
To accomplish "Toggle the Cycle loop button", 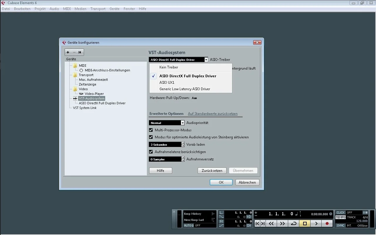I will pyautogui.click(x=293, y=224).
